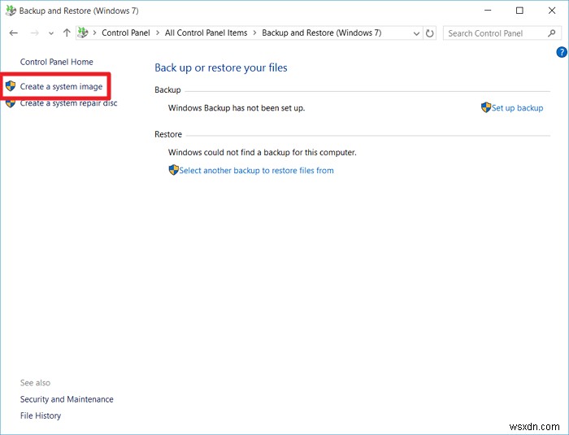Click the Set up backup shield icon
Viewport: 569px width, 435px height.
(486, 107)
